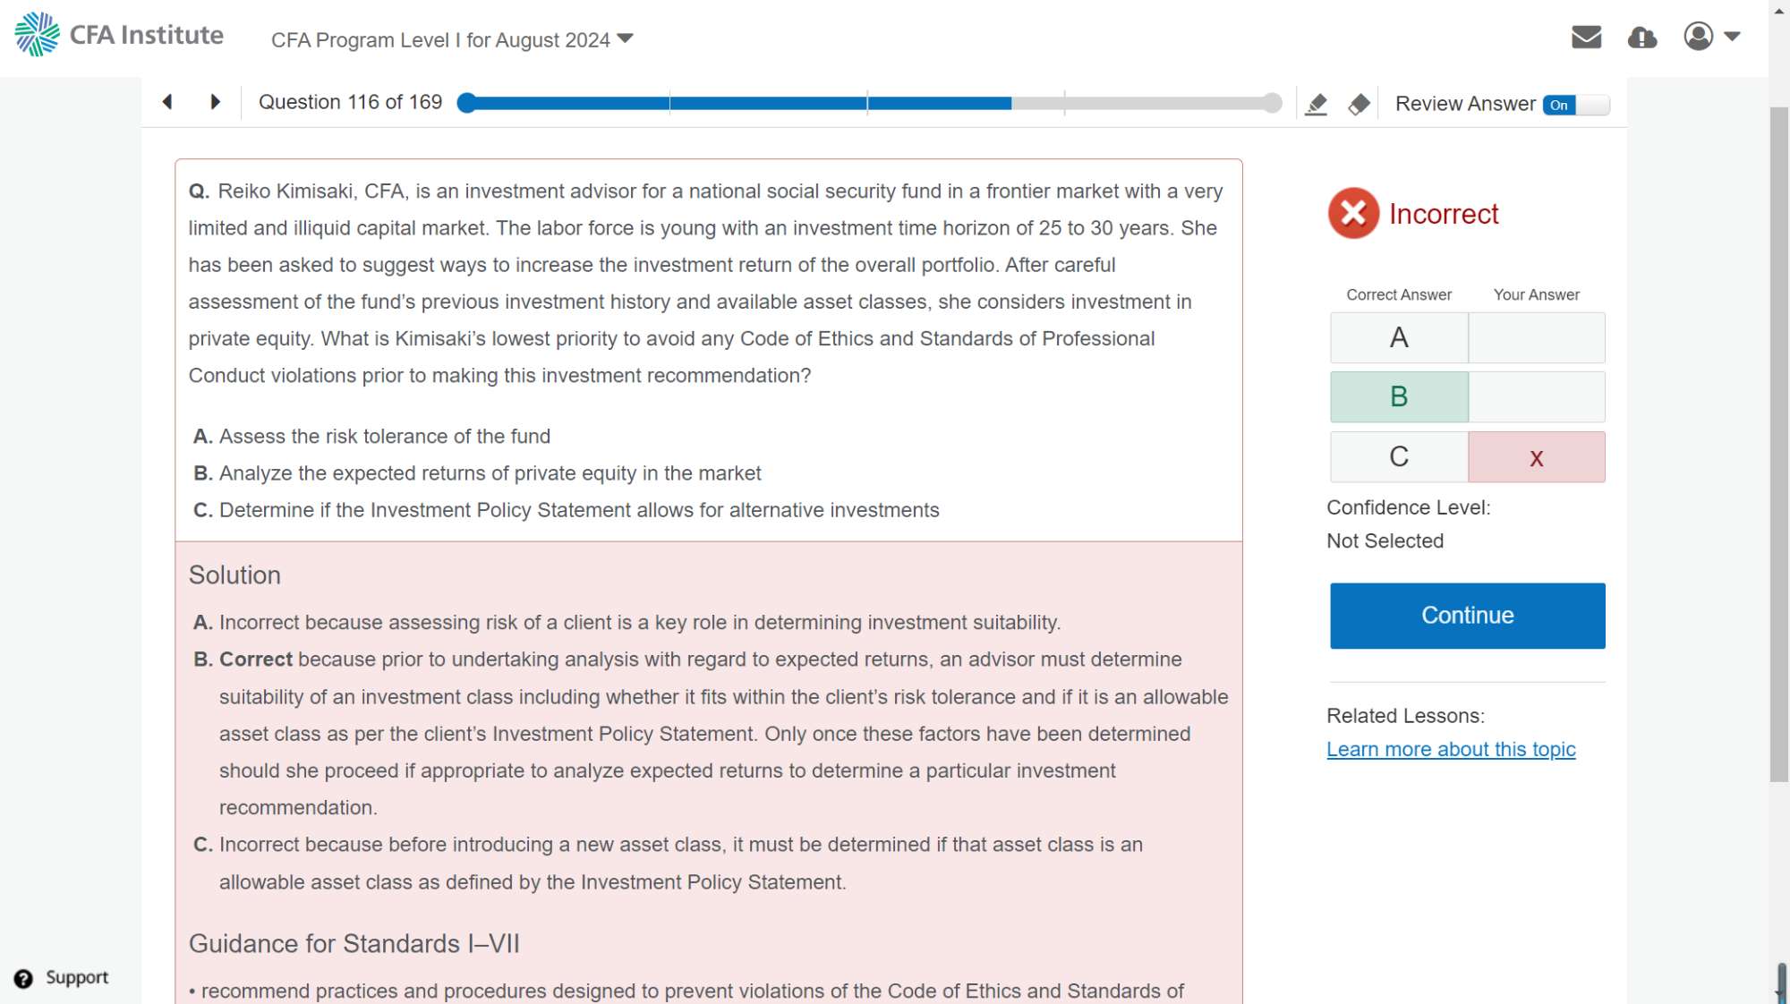This screenshot has height=1004, width=1790.
Task: Go to previous question arrow
Action: [x=167, y=102]
